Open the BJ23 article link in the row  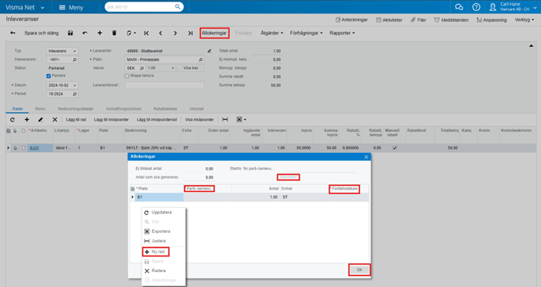34,148
